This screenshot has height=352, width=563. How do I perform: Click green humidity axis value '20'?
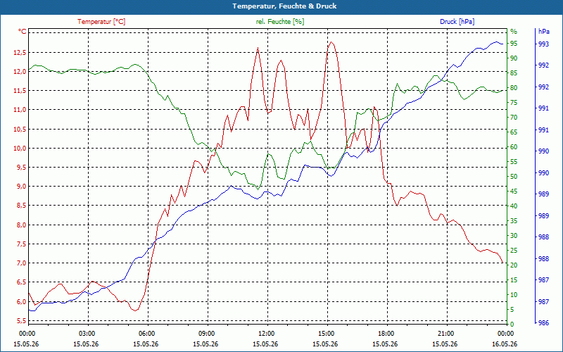pos(514,265)
